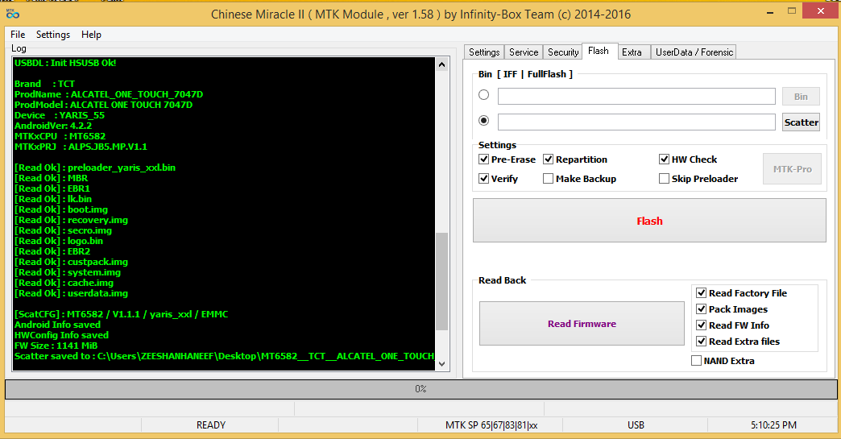Select the Scatter file radio button

pyautogui.click(x=484, y=121)
